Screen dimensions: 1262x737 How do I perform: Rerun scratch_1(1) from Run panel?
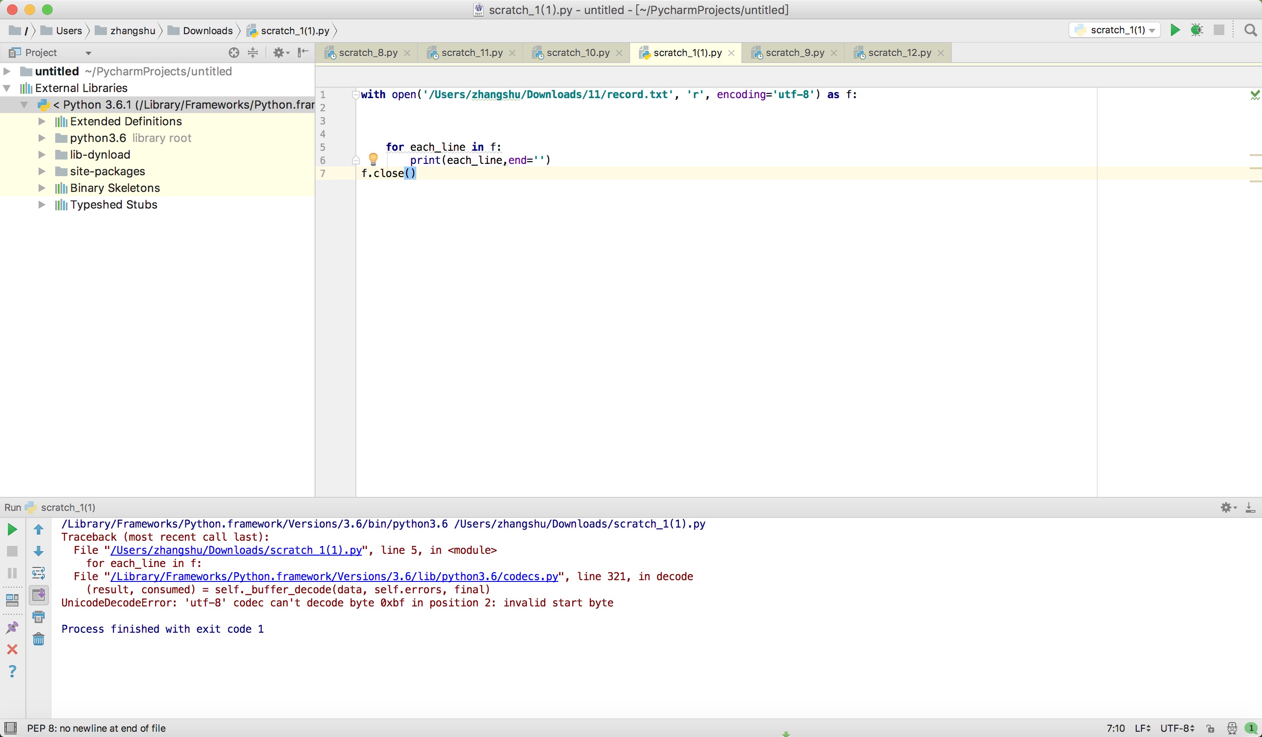(x=13, y=529)
